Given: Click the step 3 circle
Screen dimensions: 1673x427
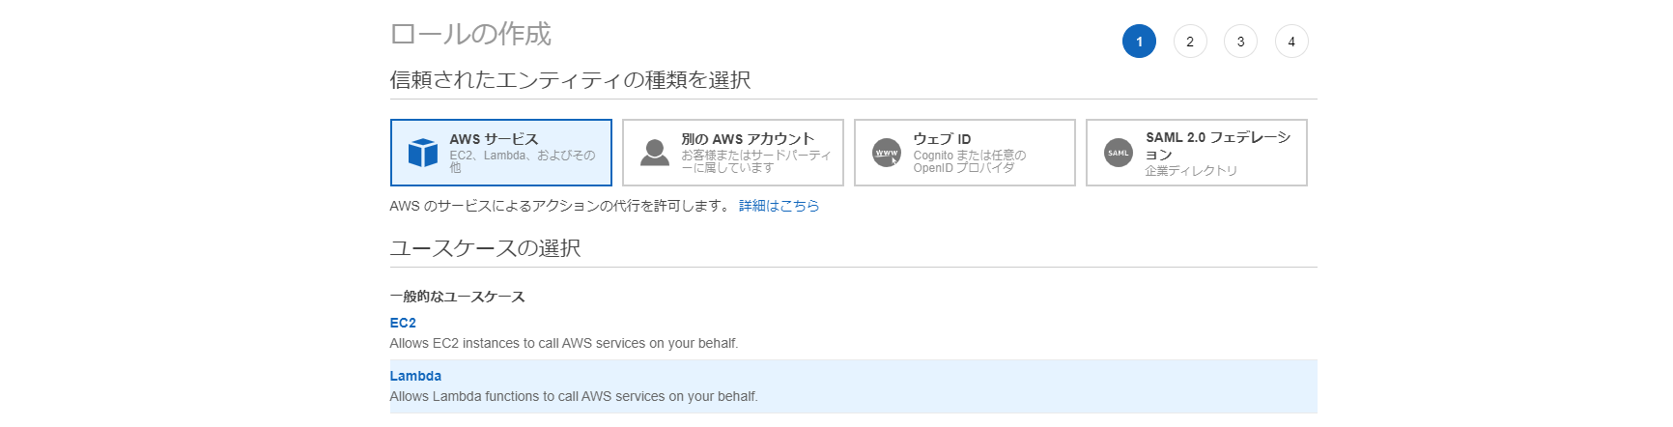Looking at the screenshot, I should [1240, 42].
